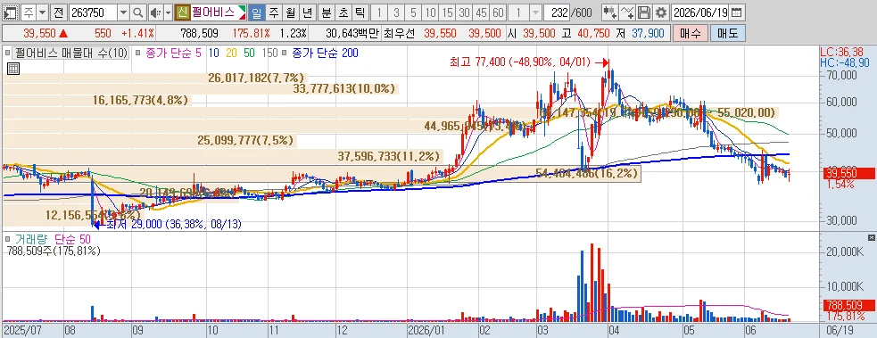Click the 최우선 best quote label

[x=400, y=34]
